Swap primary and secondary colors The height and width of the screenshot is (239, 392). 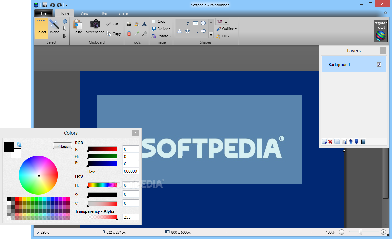[x=19, y=144]
